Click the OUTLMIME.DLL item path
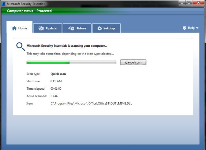Viewport: 206px width, 150px height. (x=91, y=104)
